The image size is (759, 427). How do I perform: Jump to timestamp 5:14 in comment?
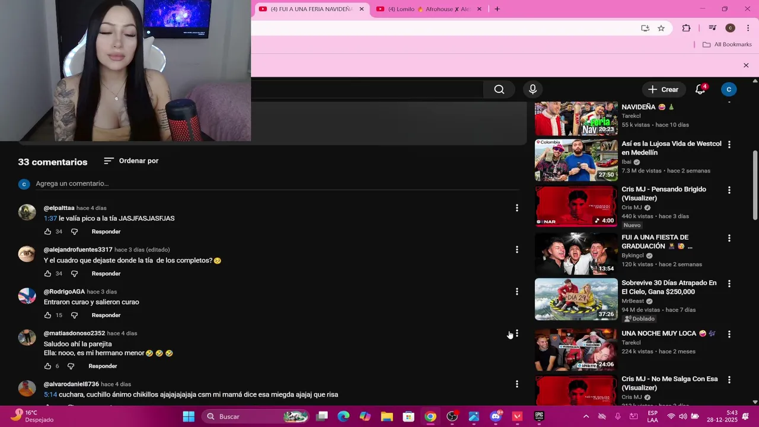pyautogui.click(x=50, y=394)
